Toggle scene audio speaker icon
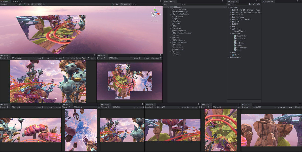Image resolution: width=302 pixels, height=152 pixels. 28,4
